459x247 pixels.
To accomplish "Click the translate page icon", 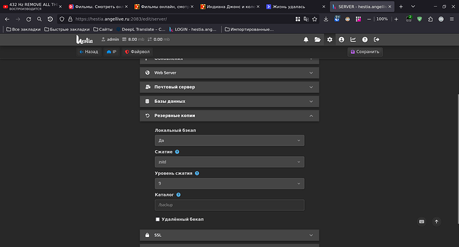I will pos(306,19).
